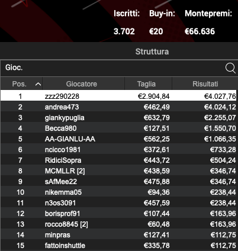Toggle the Pos. column sort arrow

pyautogui.click(x=38, y=84)
